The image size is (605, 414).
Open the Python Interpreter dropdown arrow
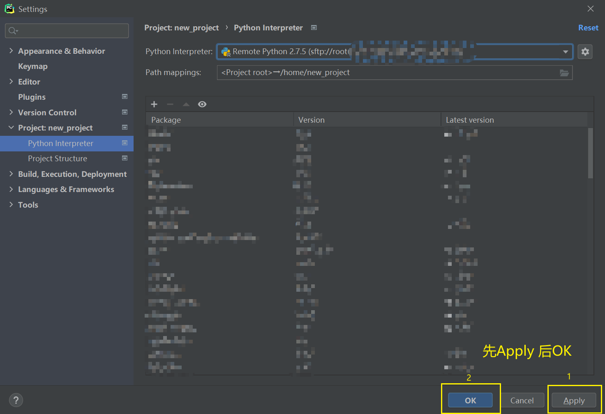pyautogui.click(x=565, y=52)
